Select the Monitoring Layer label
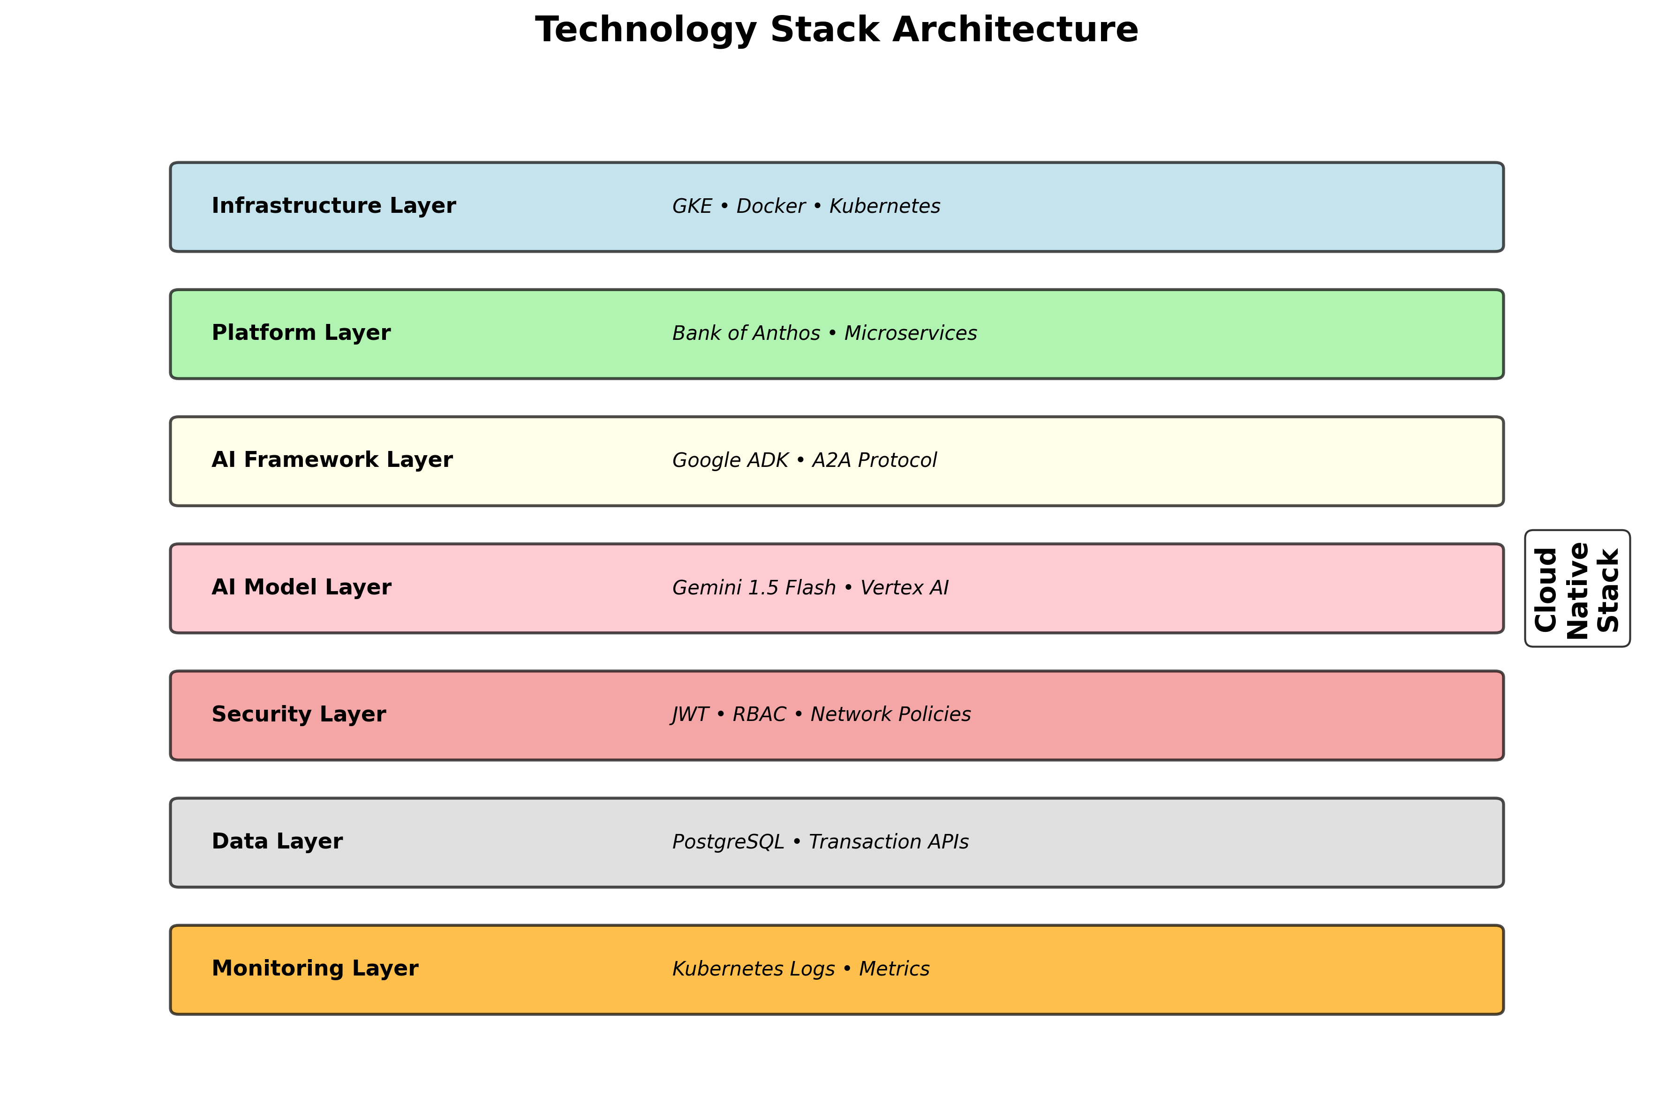This screenshot has width=1674, height=1111. point(315,968)
